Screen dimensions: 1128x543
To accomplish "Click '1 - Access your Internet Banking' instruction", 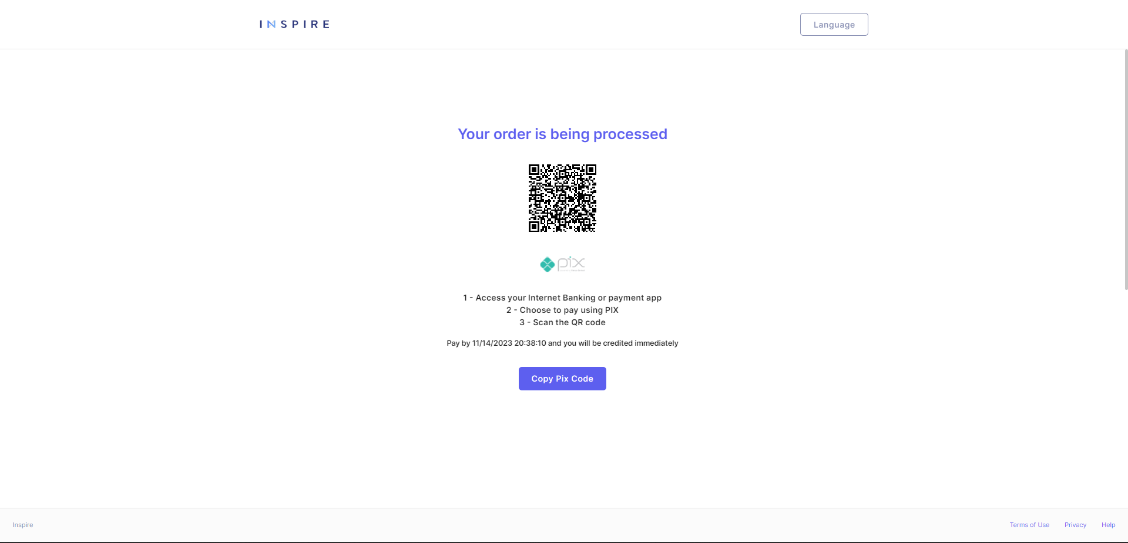I will point(562,298).
